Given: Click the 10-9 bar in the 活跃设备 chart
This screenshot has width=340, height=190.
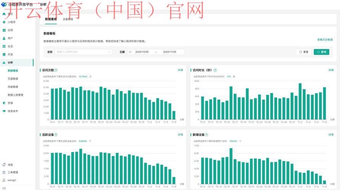Looking at the screenshot, I should [52, 169].
